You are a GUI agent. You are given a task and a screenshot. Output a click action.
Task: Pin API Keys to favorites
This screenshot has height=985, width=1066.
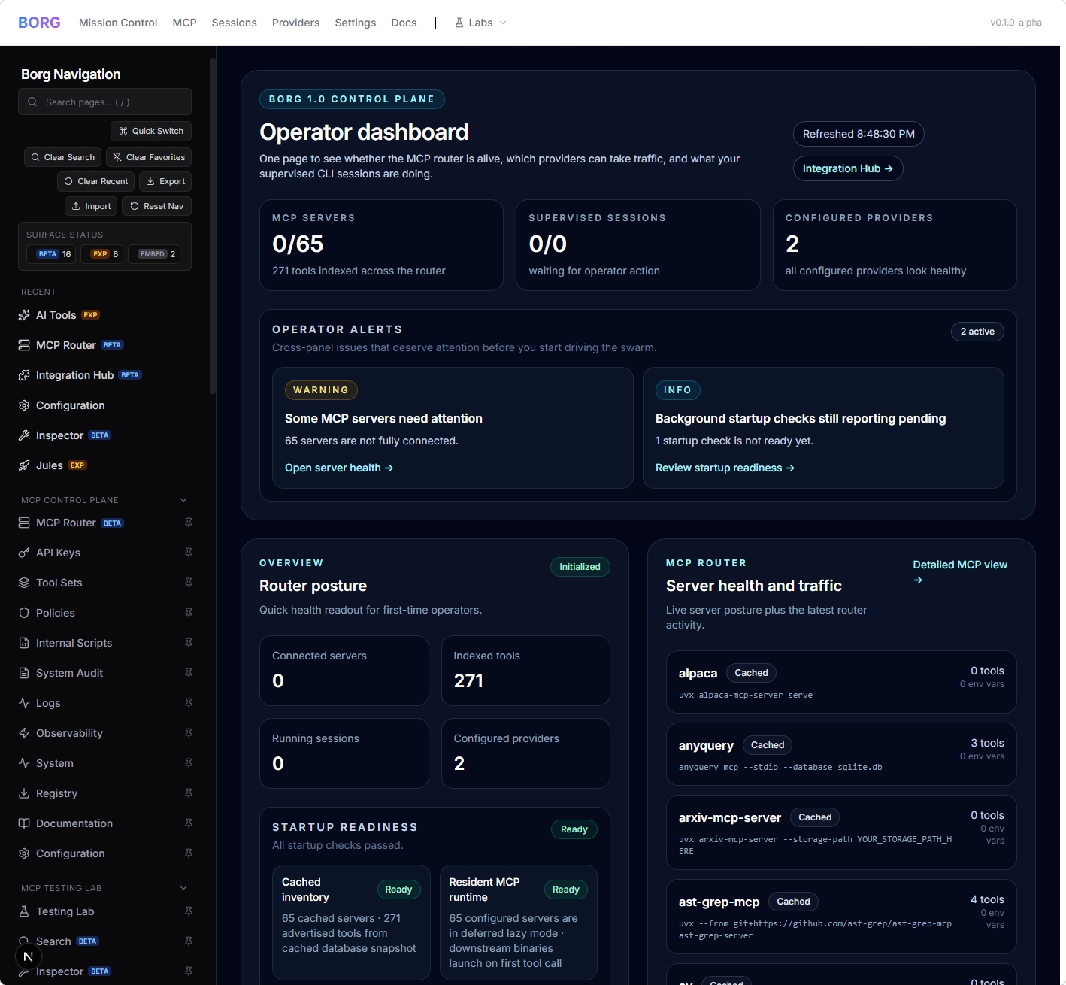click(189, 553)
